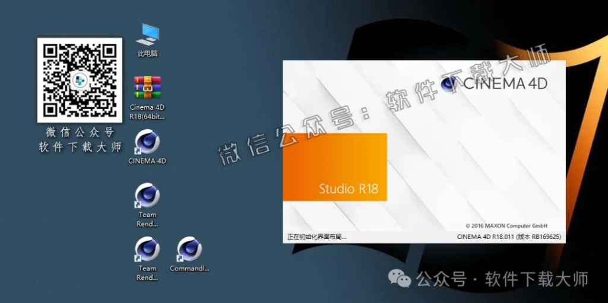Click the orange Studio R18 banner
This screenshot has height=303, width=608.
click(x=335, y=167)
